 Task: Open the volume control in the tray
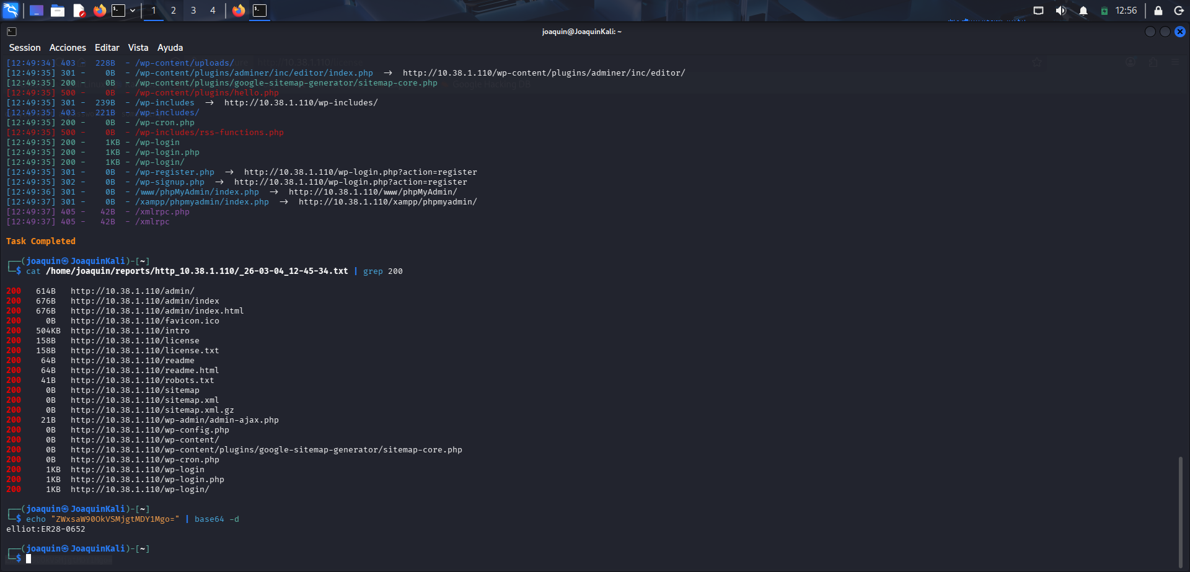pos(1060,10)
